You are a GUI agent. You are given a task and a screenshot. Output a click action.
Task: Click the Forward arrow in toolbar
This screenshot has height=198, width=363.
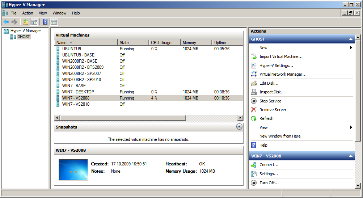pyautogui.click(x=14, y=22)
